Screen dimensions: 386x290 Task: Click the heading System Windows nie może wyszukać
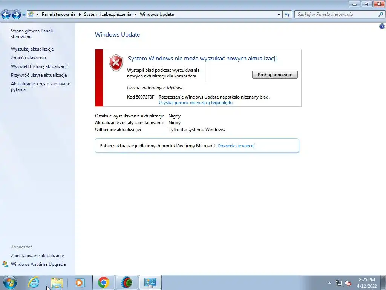(202, 59)
